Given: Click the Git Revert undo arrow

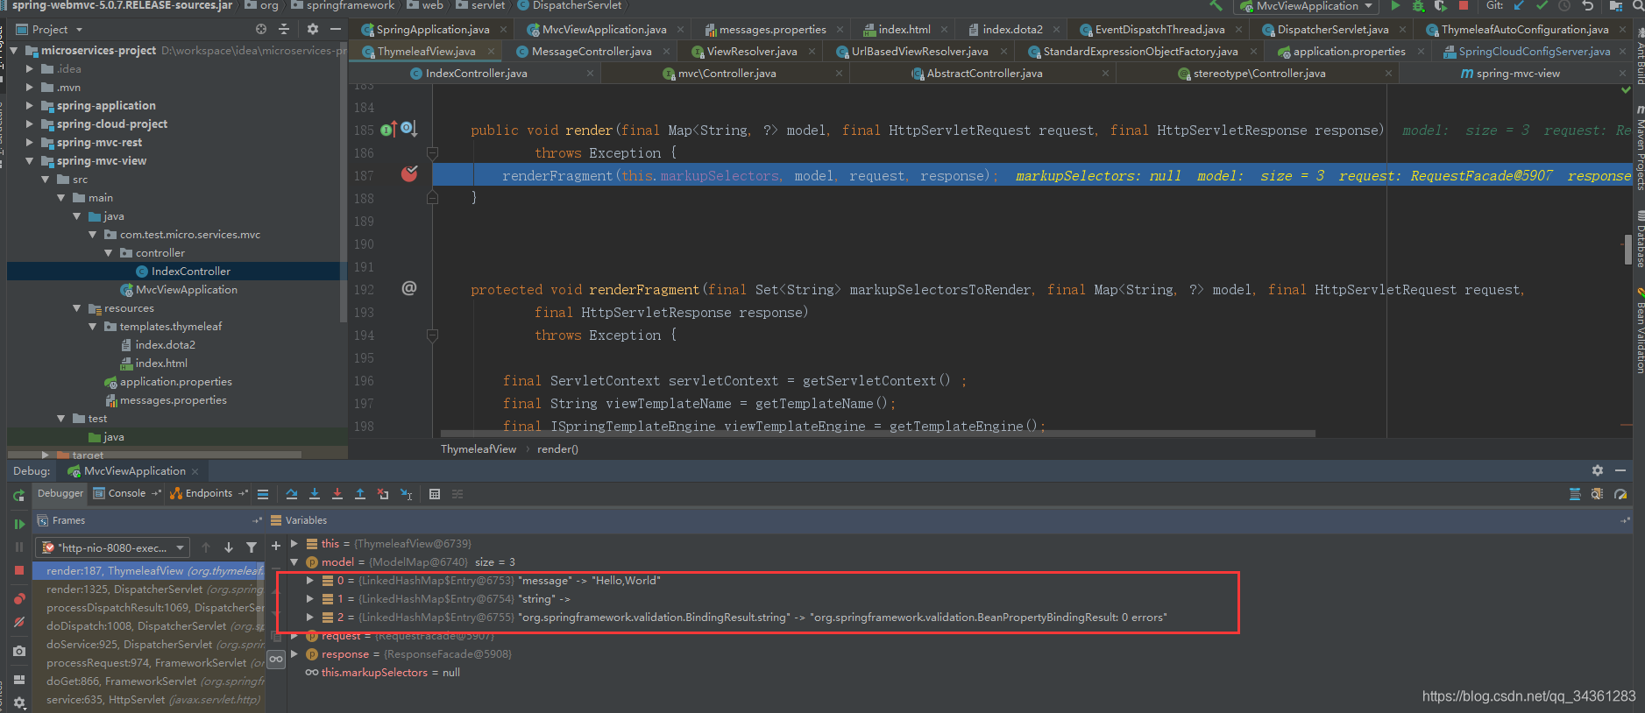Looking at the screenshot, I should click(x=1587, y=6).
